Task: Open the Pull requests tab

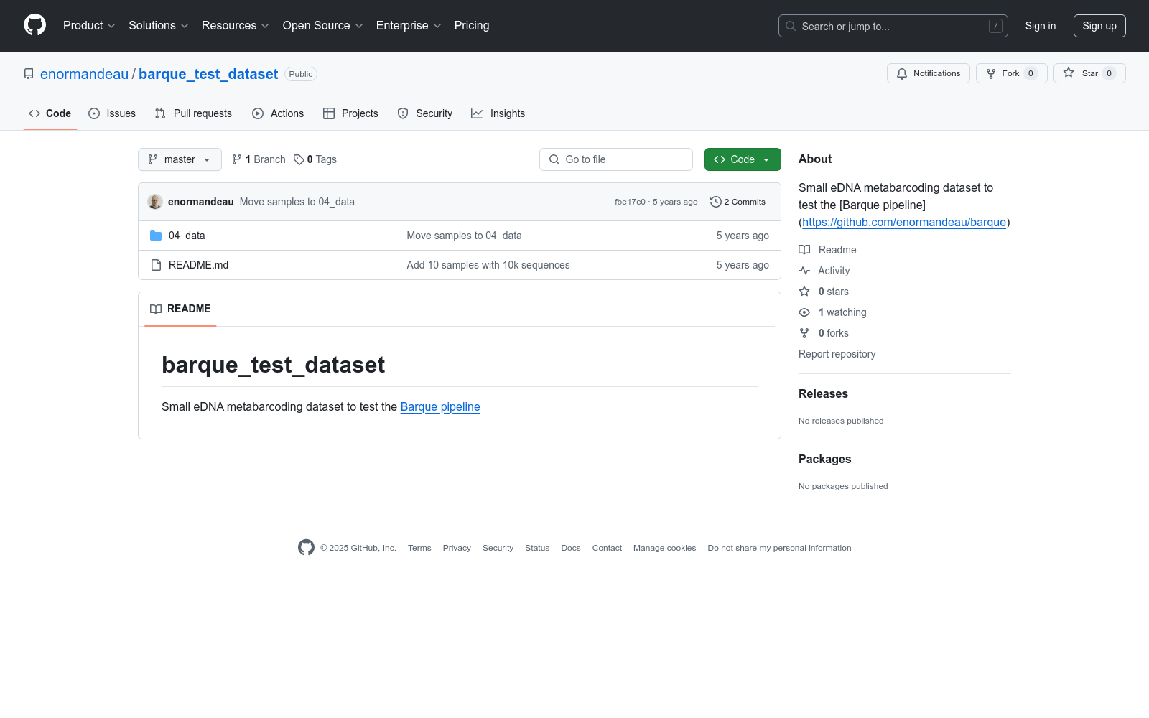Action: point(193,113)
